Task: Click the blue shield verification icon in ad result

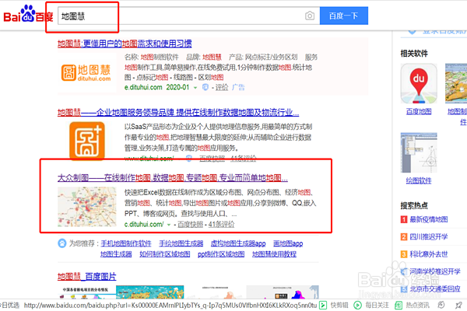Action: pyautogui.click(x=205, y=87)
